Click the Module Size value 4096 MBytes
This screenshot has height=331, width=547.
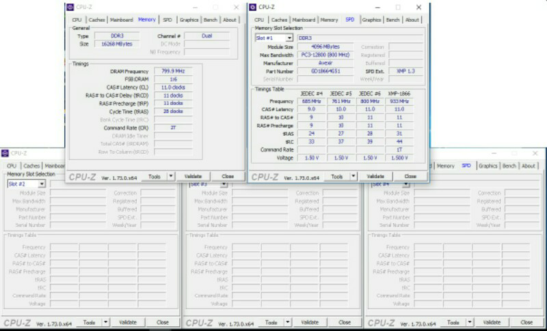coord(325,46)
